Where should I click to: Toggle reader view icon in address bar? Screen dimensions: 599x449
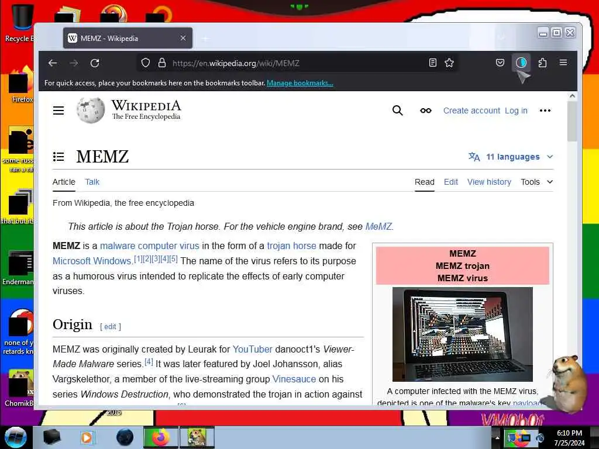[432, 63]
